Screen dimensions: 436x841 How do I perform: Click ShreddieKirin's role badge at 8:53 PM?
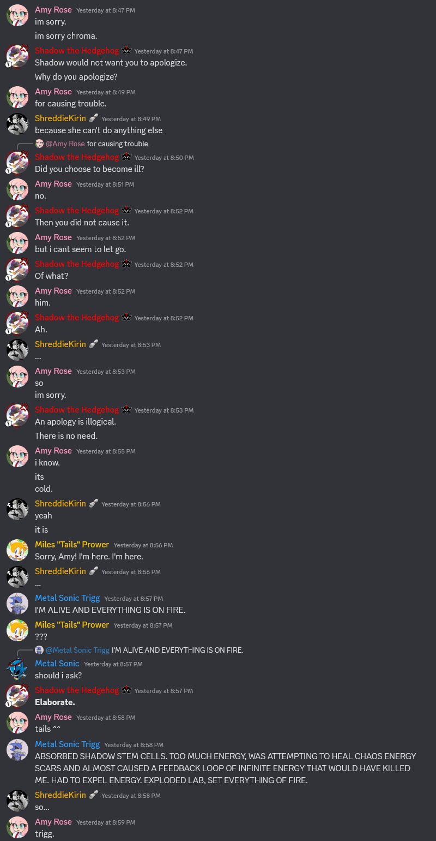(x=93, y=344)
